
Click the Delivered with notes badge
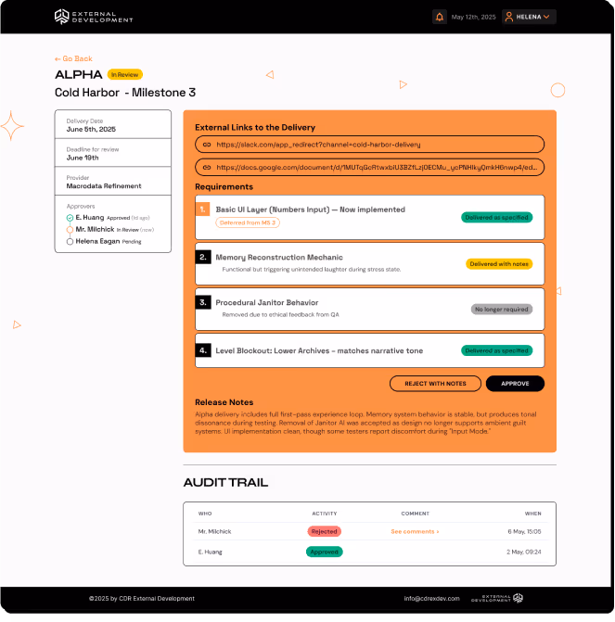[499, 264]
